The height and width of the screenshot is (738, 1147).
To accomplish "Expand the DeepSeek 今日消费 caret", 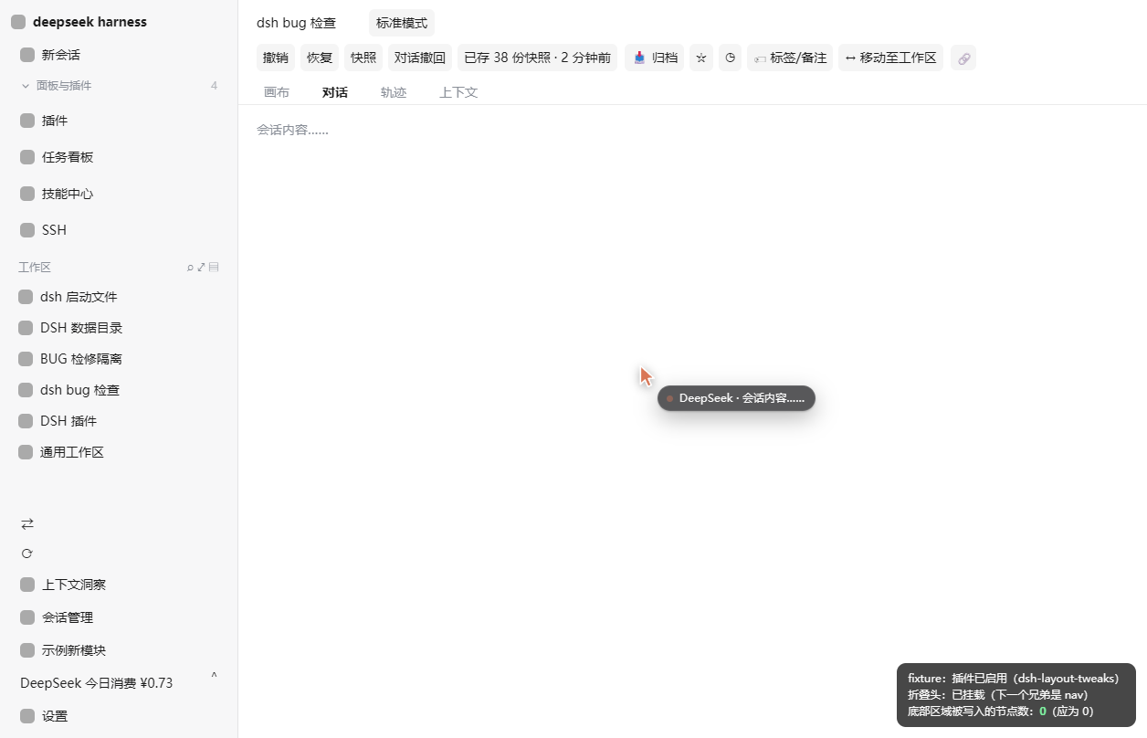I will 214,676.
